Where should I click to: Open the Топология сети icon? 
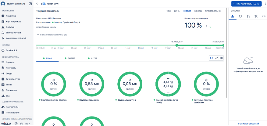click(x=3, y=33)
